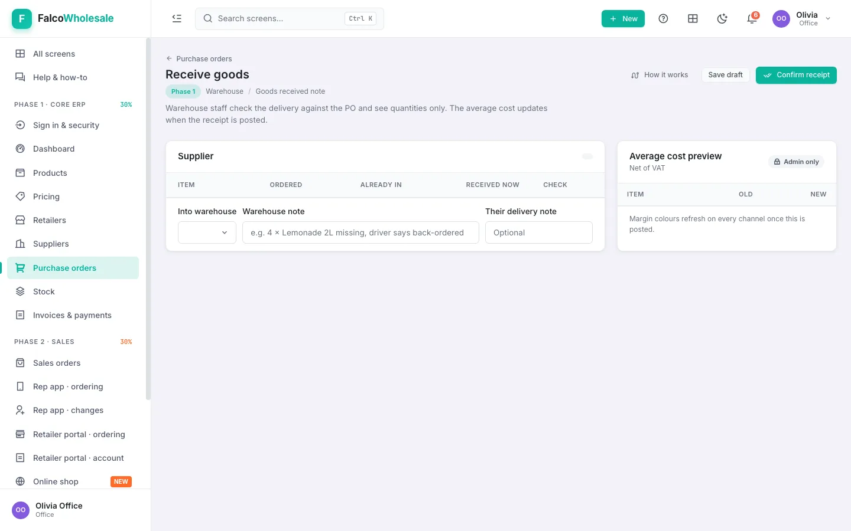
Task: Confirm receipt of goods
Action: click(796, 75)
